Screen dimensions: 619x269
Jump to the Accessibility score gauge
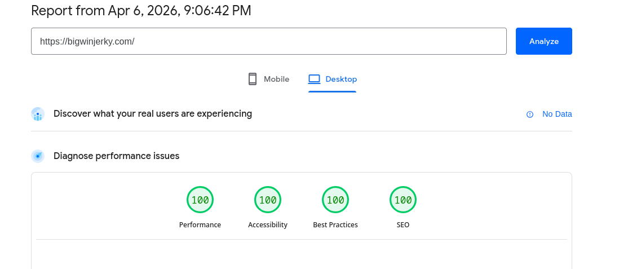268,200
